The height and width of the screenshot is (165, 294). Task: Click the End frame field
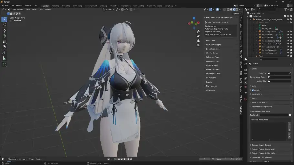tap(235, 159)
